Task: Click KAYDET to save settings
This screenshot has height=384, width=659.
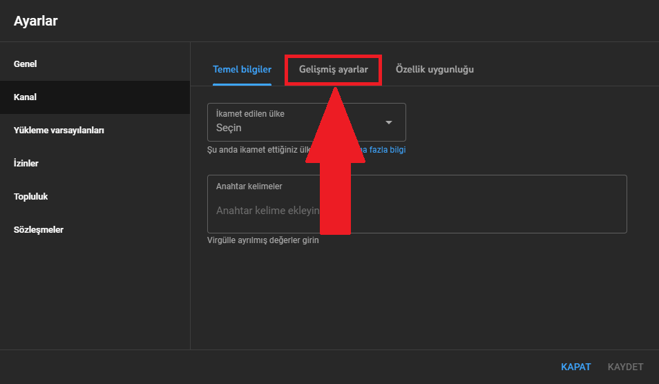Action: tap(625, 367)
